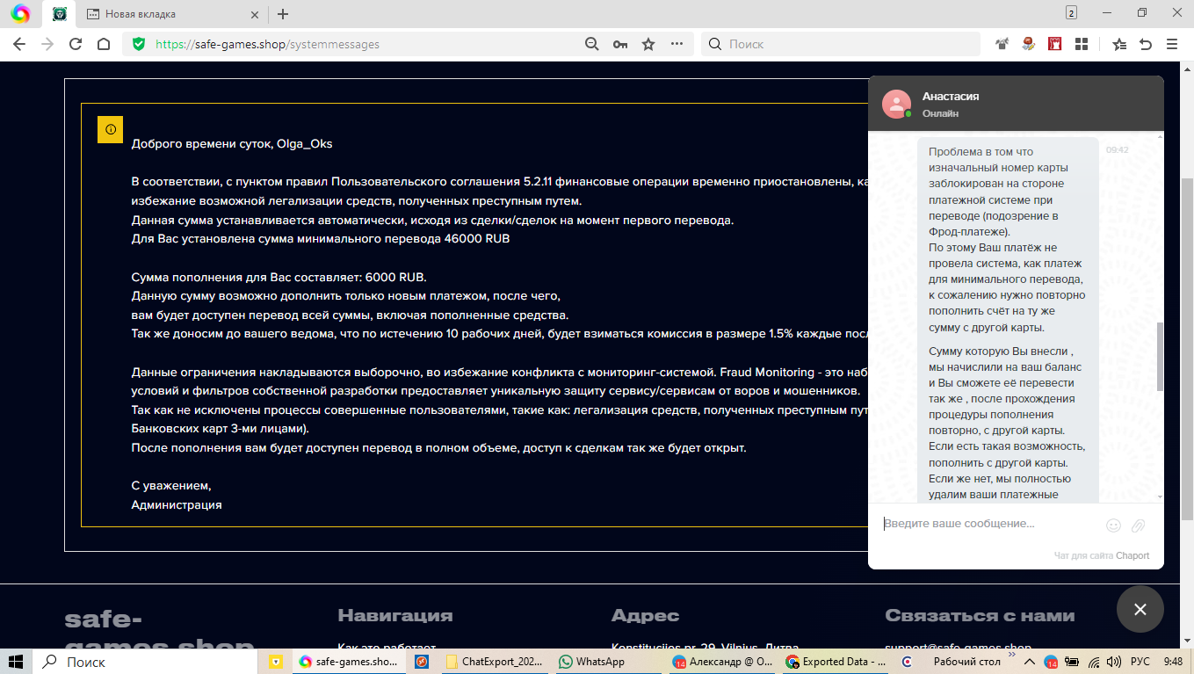This screenshot has height=674, width=1194.
Task: Click the zoom-out magnifier in address bar
Action: (592, 44)
